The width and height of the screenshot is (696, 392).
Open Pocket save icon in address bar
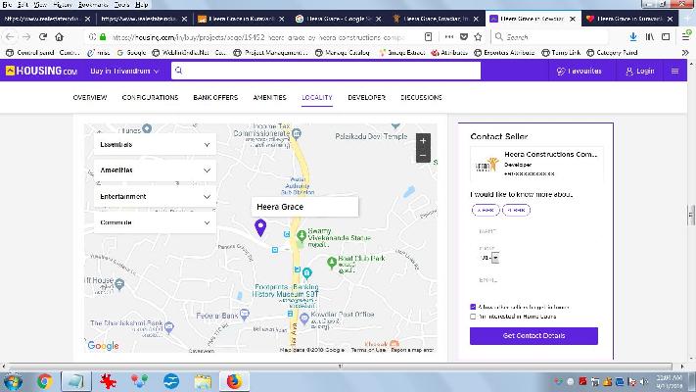click(463, 37)
